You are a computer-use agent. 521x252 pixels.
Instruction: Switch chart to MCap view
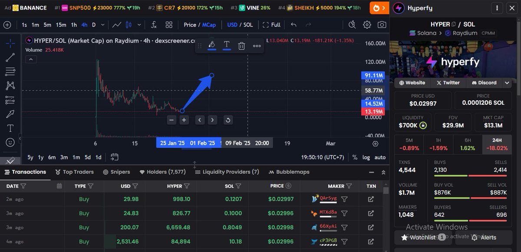(x=209, y=25)
